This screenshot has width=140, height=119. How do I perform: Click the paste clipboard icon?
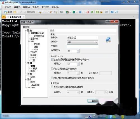point(52,12)
